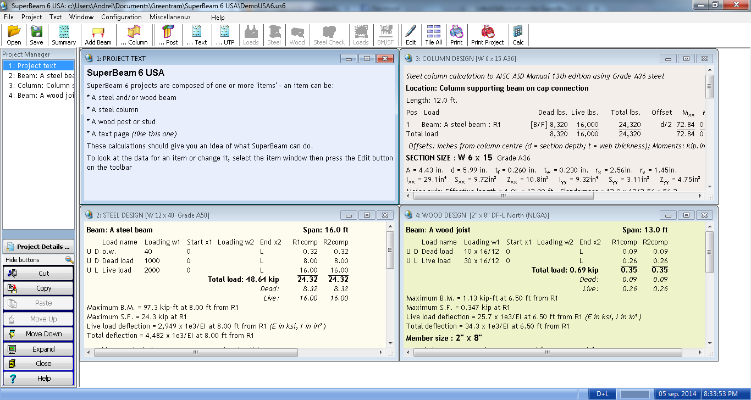Click the Column Design vertical scrollbar
Viewport: 751px width, 400px height.
coord(710,129)
